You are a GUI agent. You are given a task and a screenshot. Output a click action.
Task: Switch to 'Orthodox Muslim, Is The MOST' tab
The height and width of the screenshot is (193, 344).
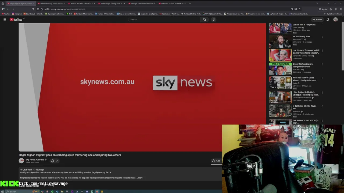pos(172,3)
